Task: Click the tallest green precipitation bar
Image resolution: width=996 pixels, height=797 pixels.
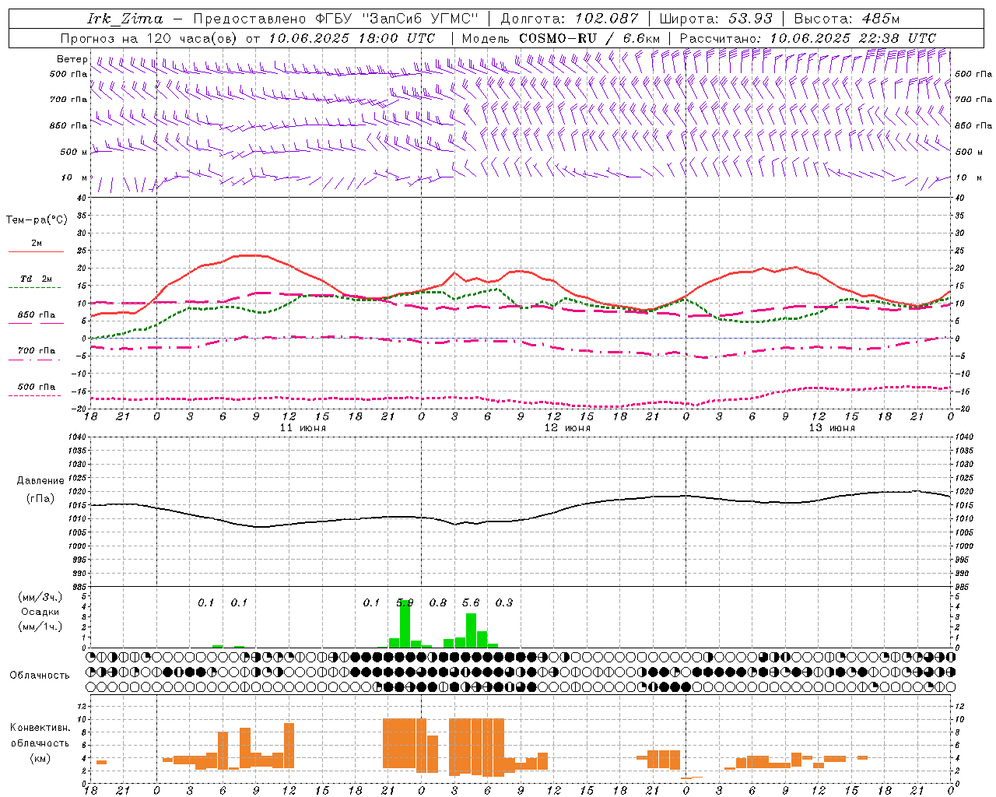Action: (405, 624)
